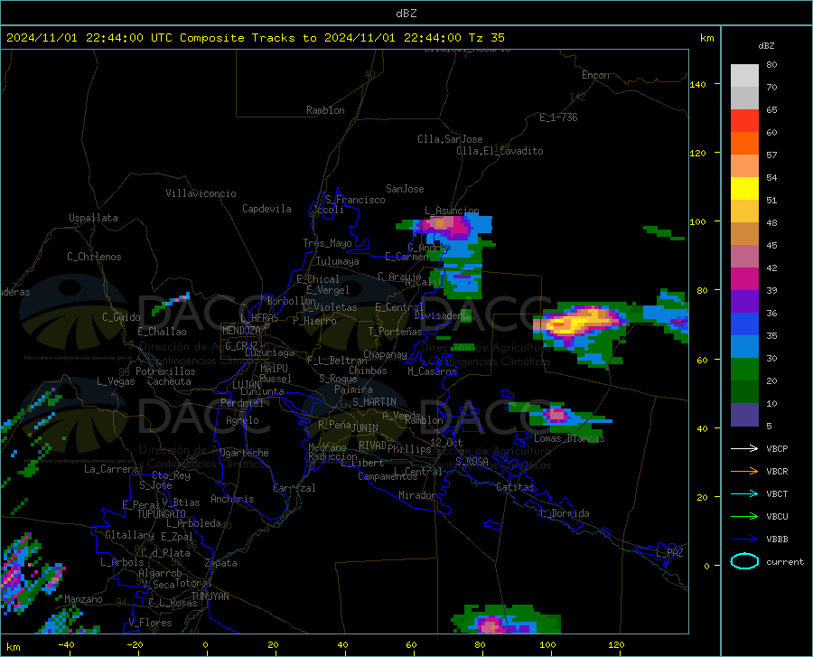Image resolution: width=813 pixels, height=657 pixels.
Task: Click the Uspallata town label
Action: click(x=93, y=218)
